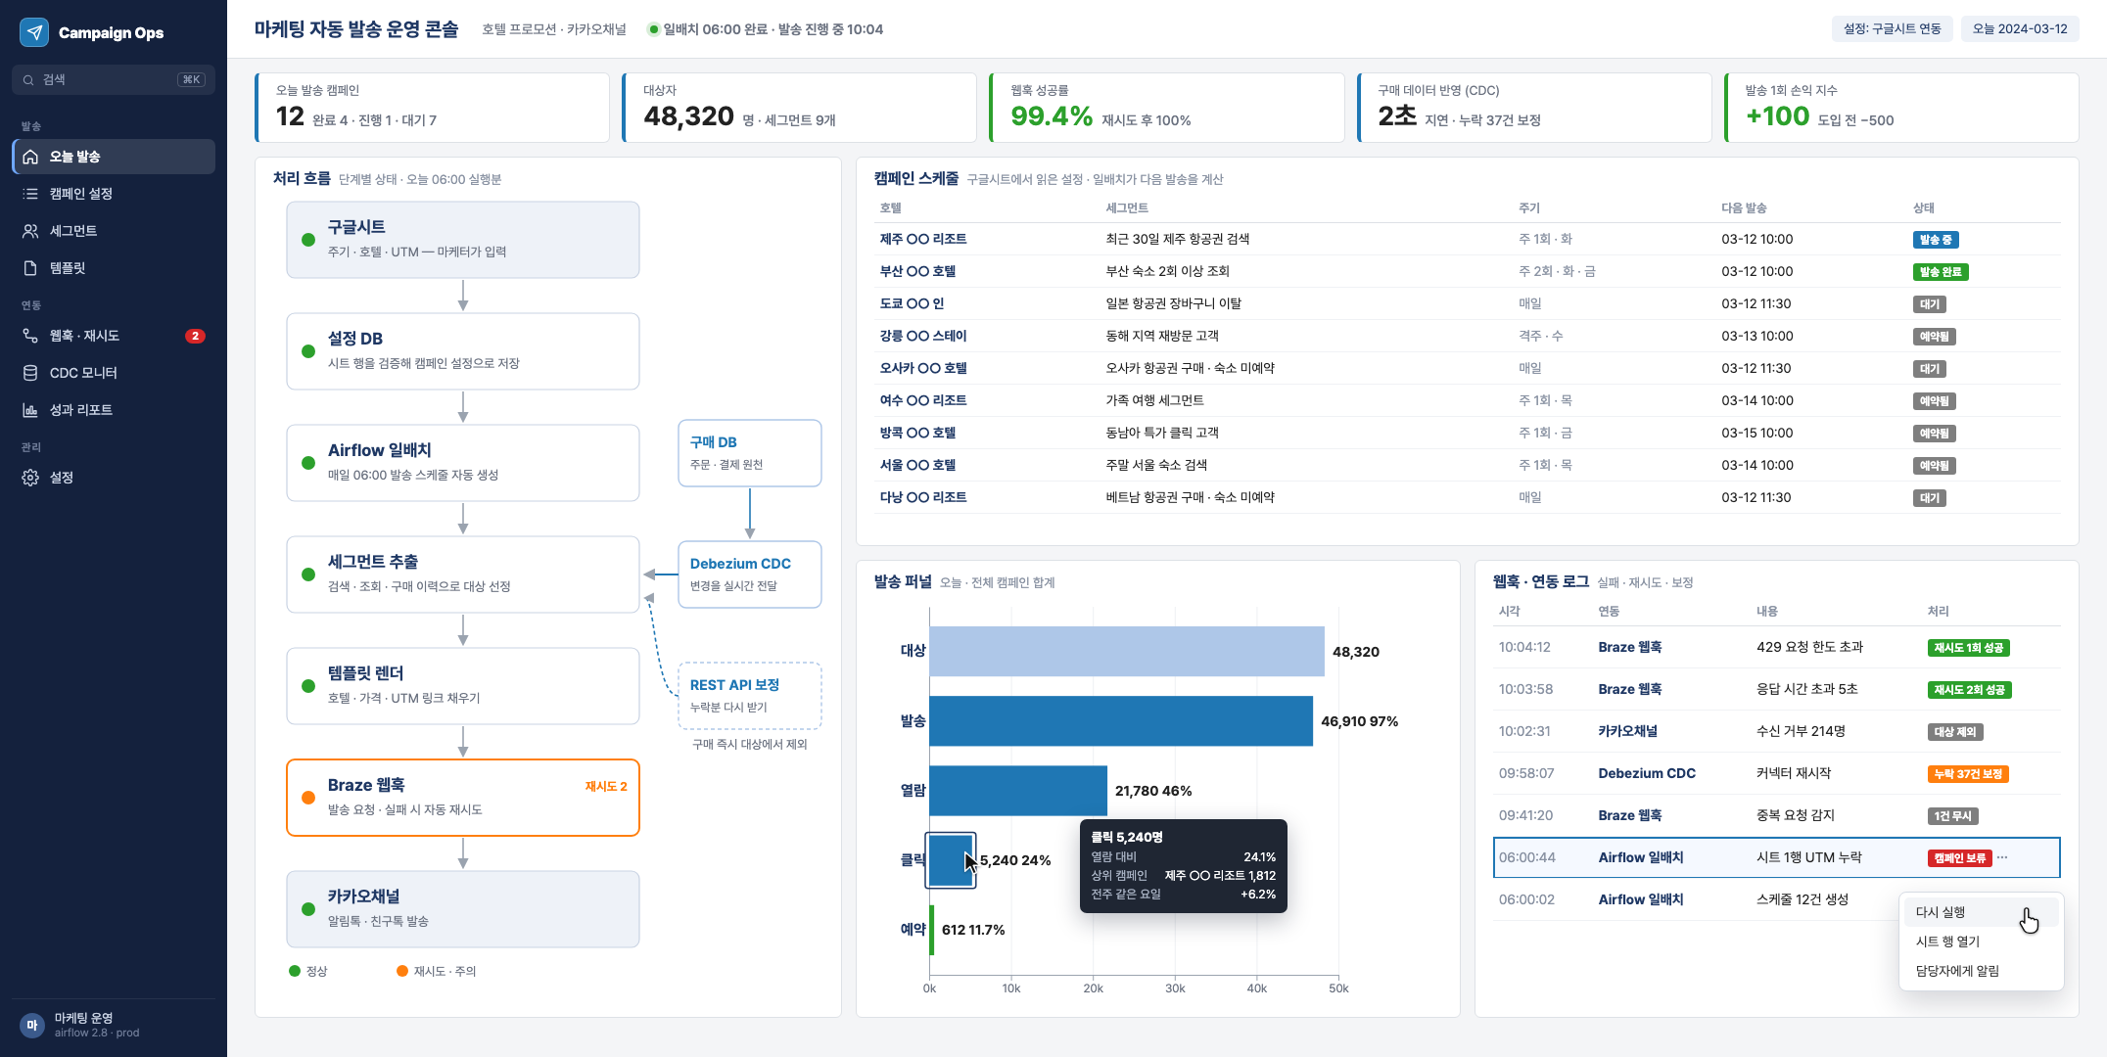Screen dimensions: 2107x1057
Task: Open CDC 모니터 database icon
Action: tap(30, 373)
